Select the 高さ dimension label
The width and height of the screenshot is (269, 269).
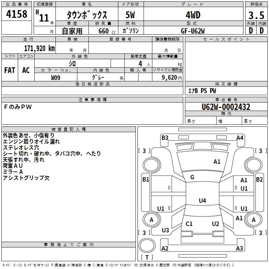[x=248, y=121]
